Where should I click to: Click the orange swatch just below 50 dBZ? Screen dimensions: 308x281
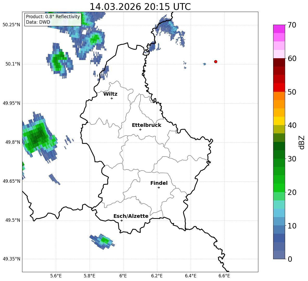[x=279, y=96]
